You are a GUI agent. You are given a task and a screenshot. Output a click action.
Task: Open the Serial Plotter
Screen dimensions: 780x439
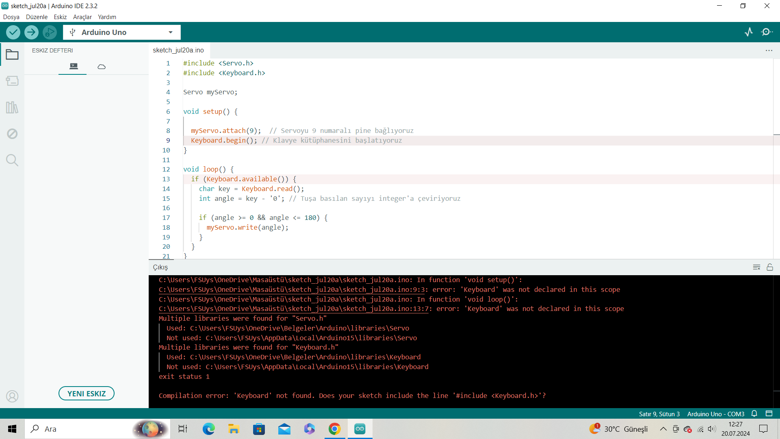point(749,32)
